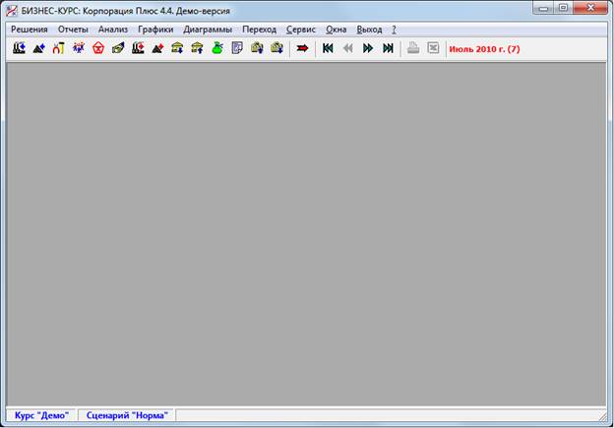Click the black pile with red star icon
The height and width of the screenshot is (428, 614).
tap(157, 48)
